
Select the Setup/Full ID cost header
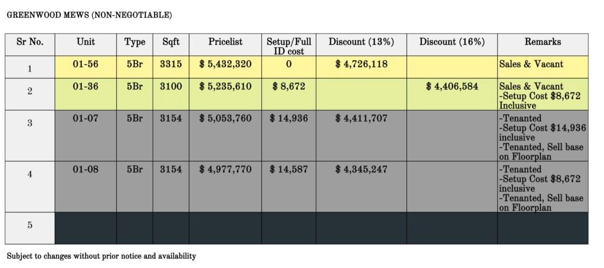coord(289,45)
